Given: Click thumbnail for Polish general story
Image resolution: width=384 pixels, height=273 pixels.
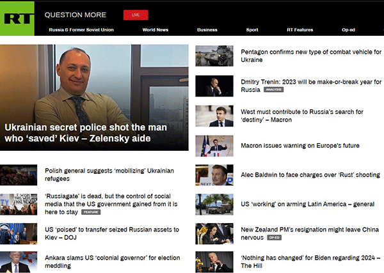Looking at the screenshot, I should (x=19, y=175).
